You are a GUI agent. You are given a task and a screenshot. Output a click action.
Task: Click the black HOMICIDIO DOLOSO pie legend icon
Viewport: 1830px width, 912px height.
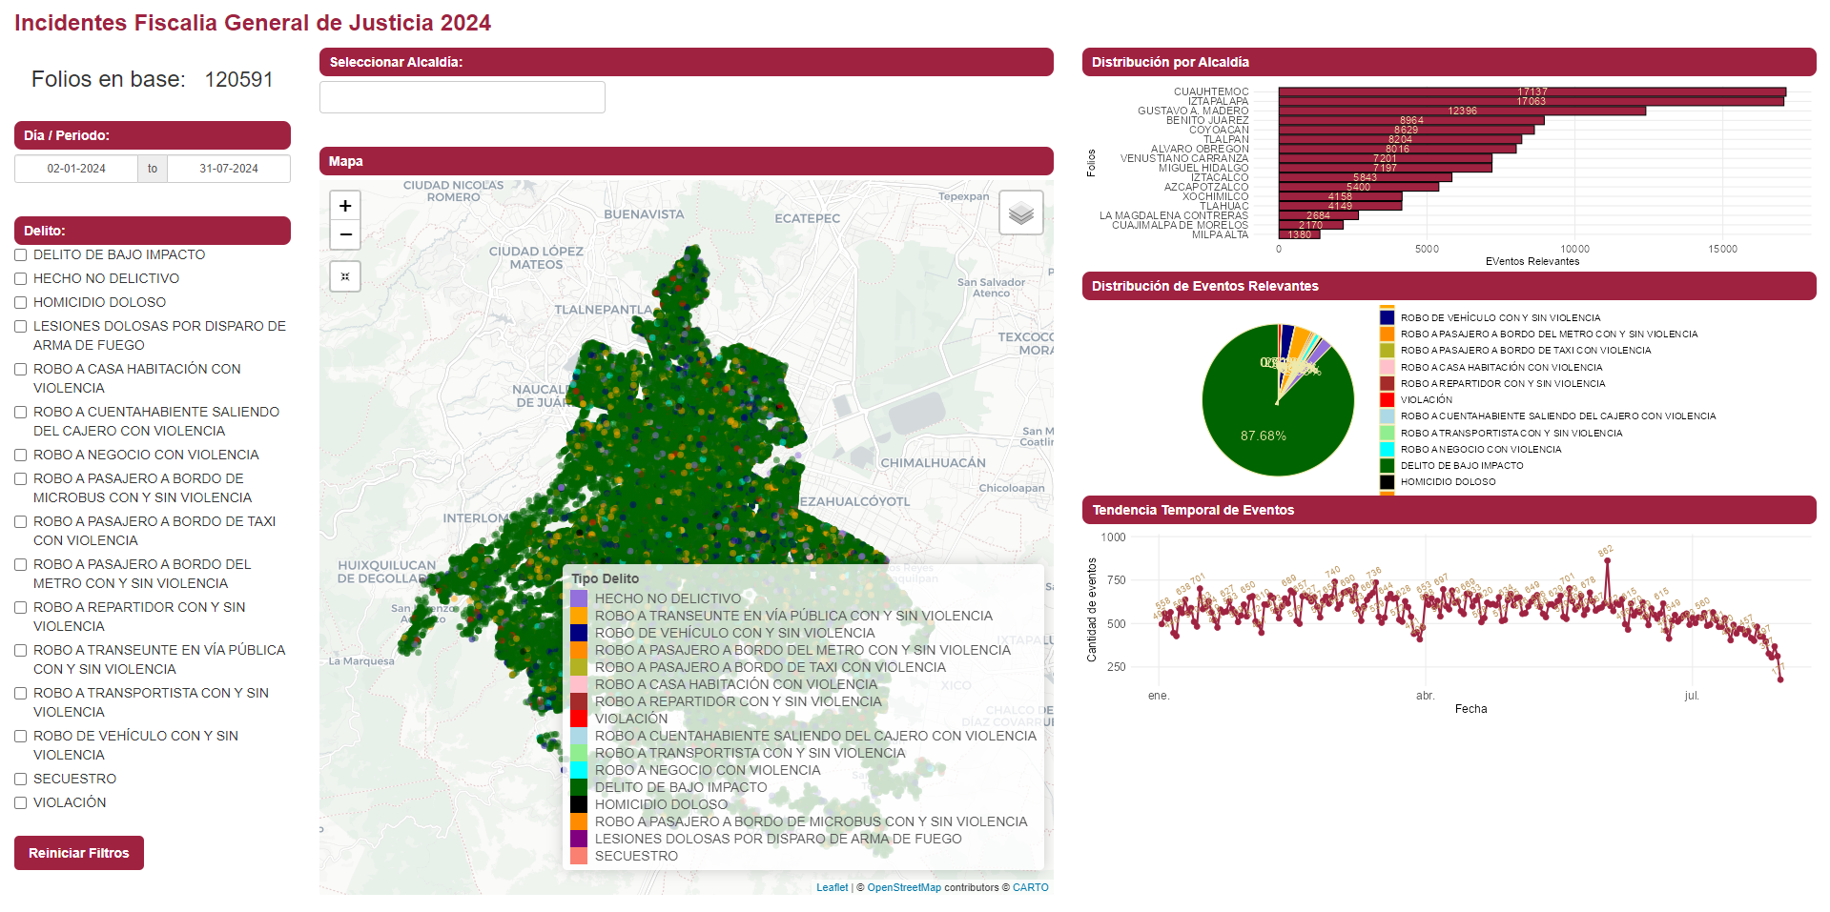1387,482
